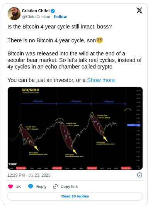Click the Cristian Chifoi display name

[36, 11]
